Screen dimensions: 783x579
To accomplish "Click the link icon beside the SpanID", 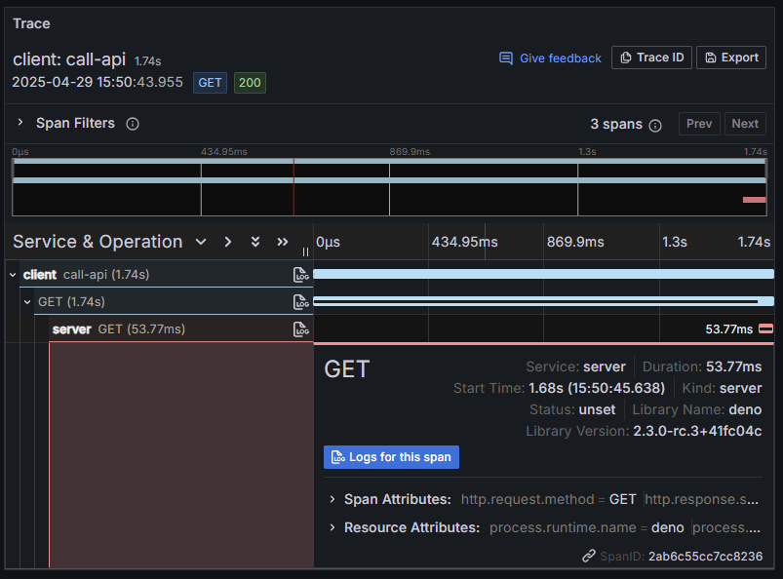I will pyautogui.click(x=589, y=554).
